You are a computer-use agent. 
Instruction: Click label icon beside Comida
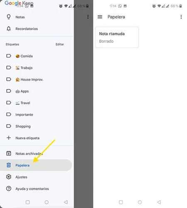point(9,56)
